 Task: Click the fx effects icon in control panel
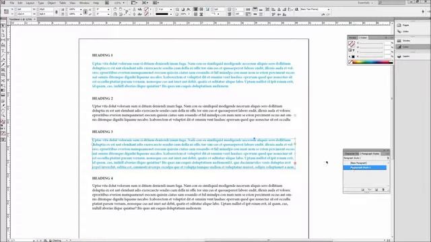(189, 9)
